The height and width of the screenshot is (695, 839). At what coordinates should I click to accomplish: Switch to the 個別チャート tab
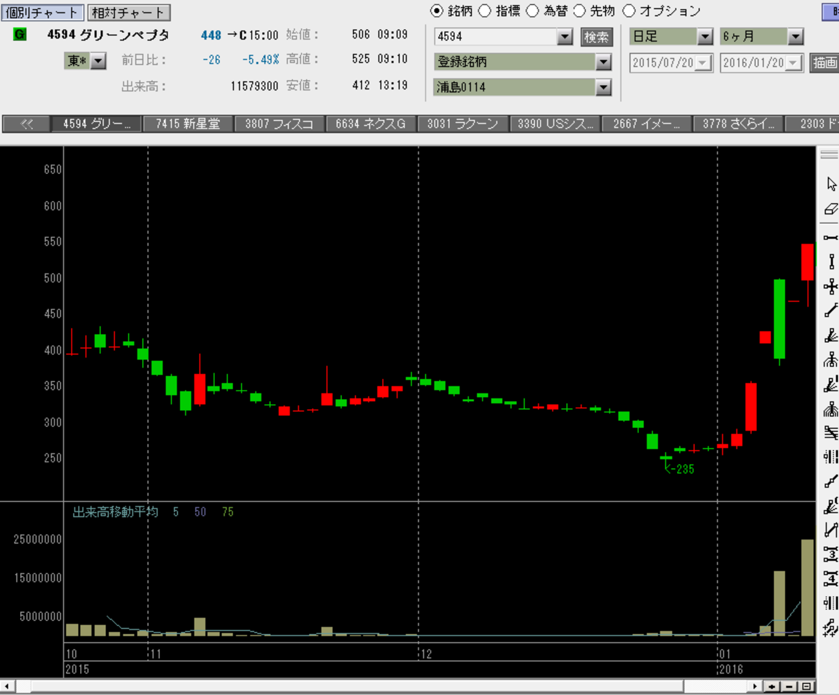pos(42,12)
